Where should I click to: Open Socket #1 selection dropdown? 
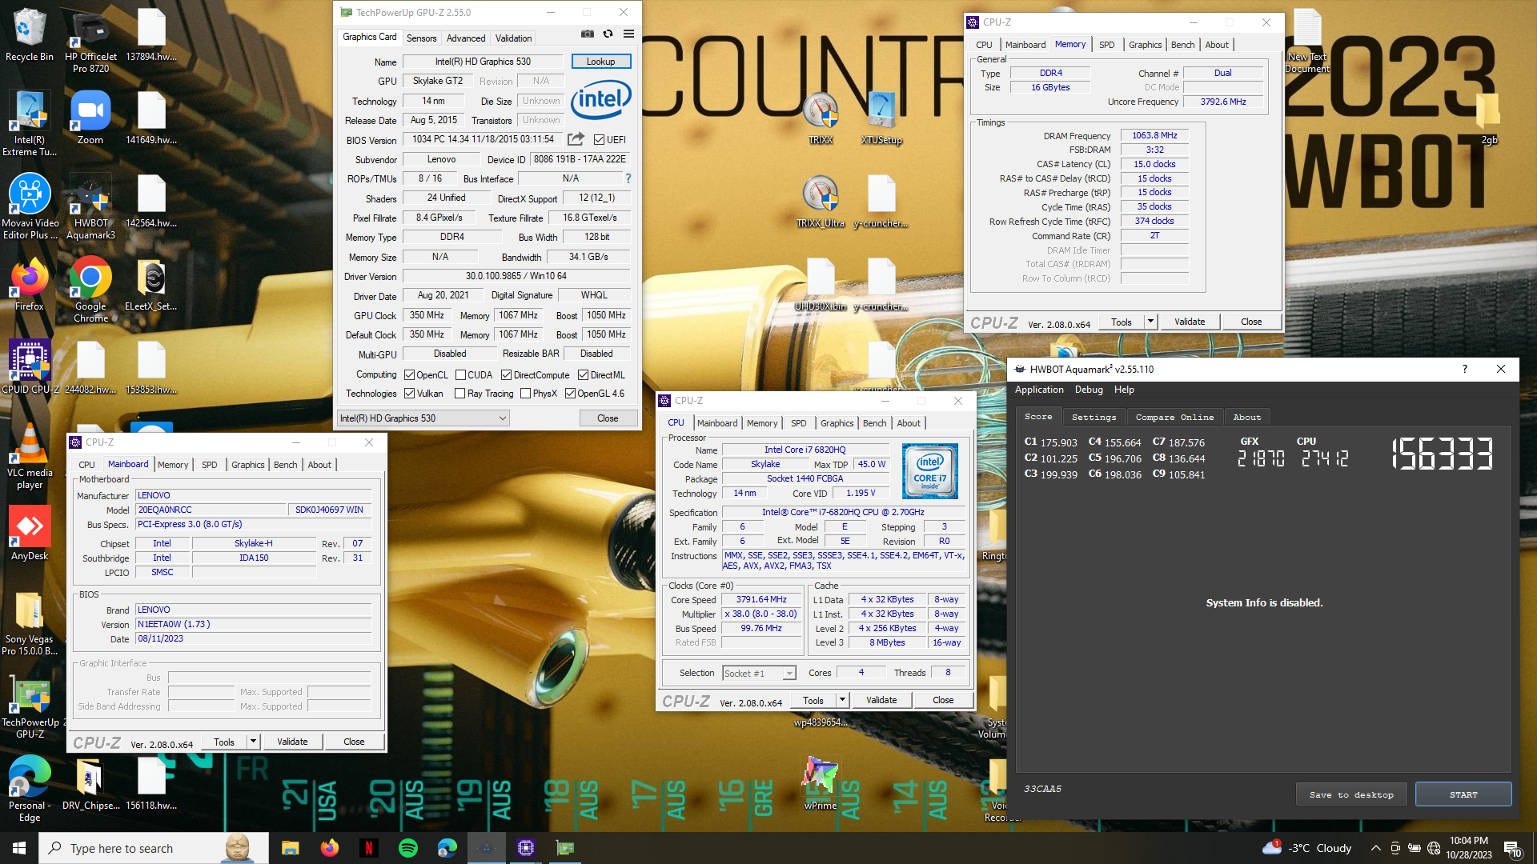click(759, 673)
